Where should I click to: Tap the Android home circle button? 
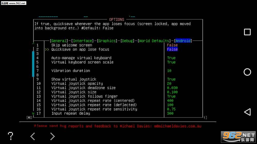247,72
